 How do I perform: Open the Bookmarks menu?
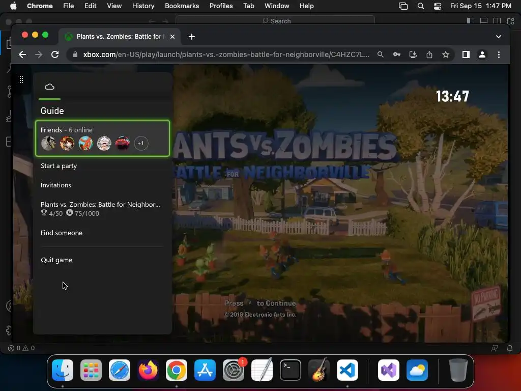click(182, 6)
